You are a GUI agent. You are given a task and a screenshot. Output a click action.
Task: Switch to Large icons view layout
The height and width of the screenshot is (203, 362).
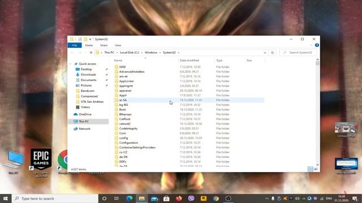(316, 169)
